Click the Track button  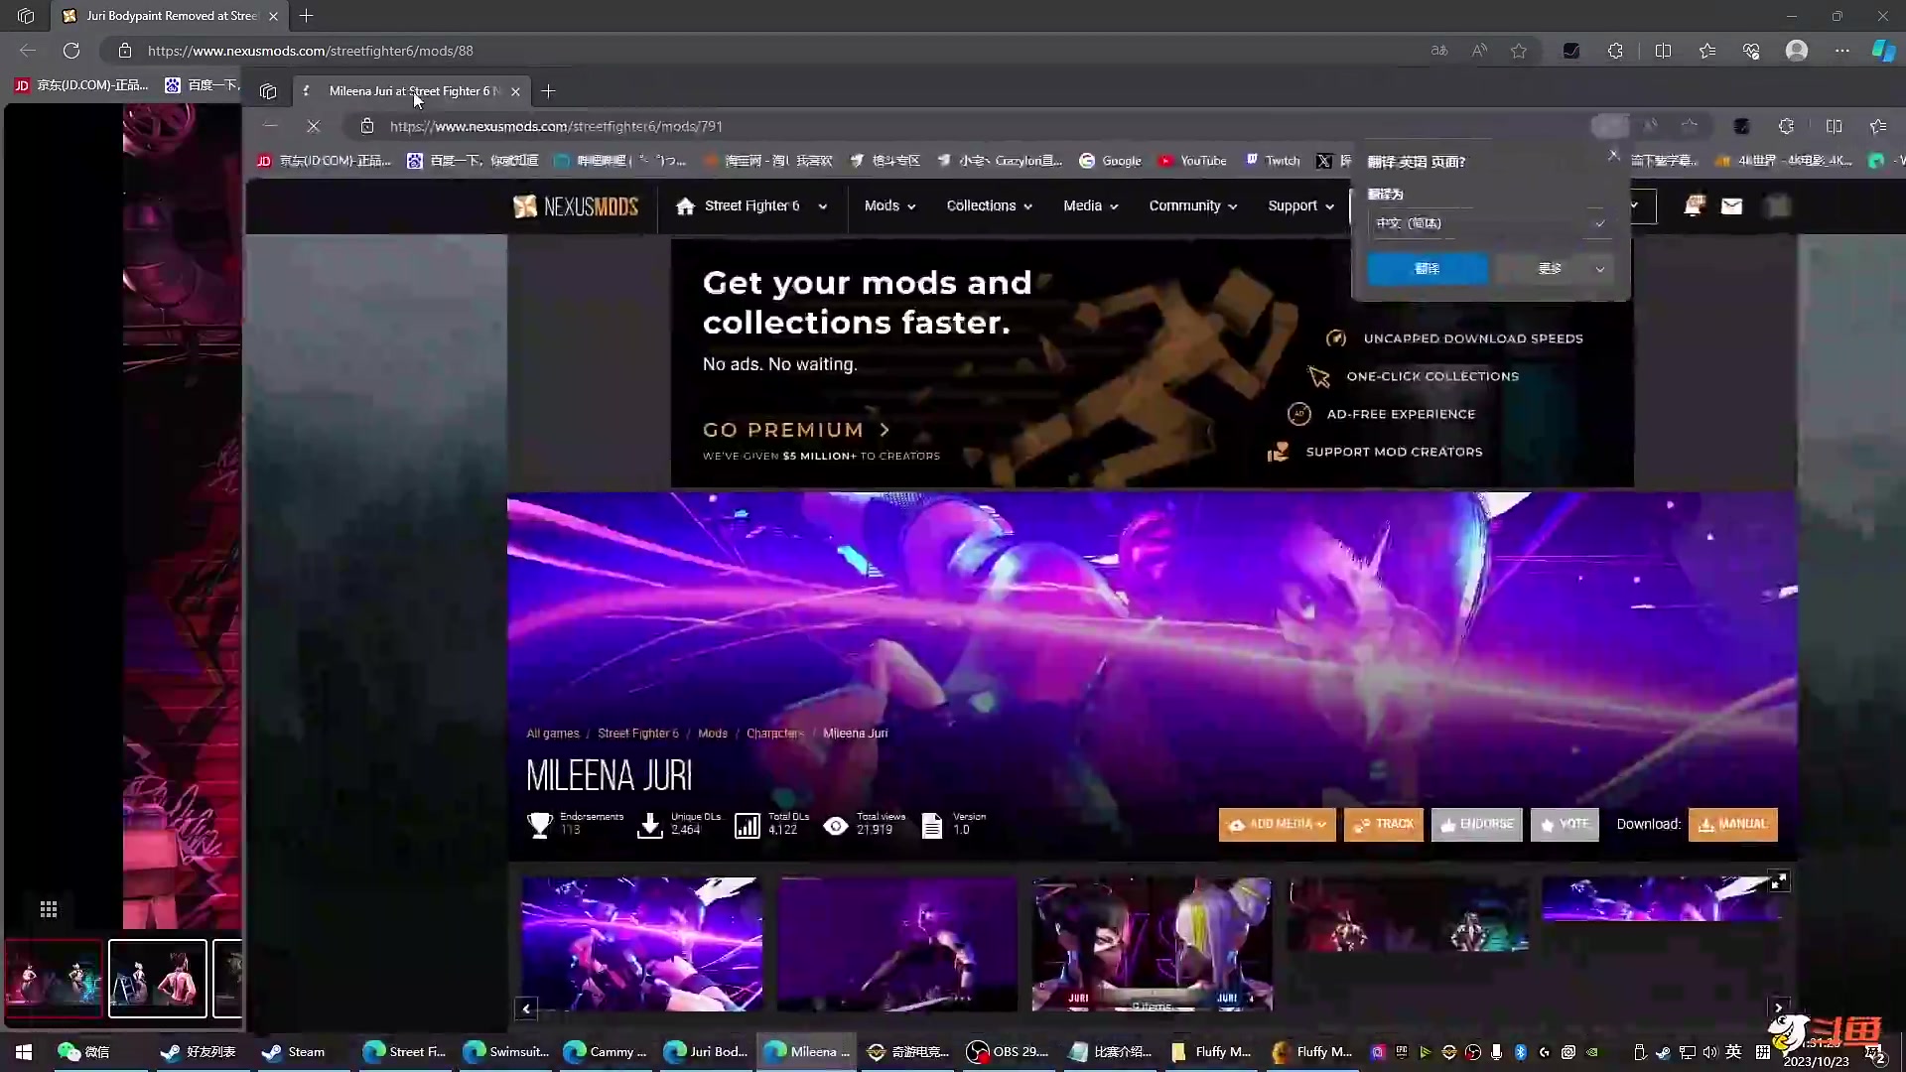click(x=1384, y=824)
